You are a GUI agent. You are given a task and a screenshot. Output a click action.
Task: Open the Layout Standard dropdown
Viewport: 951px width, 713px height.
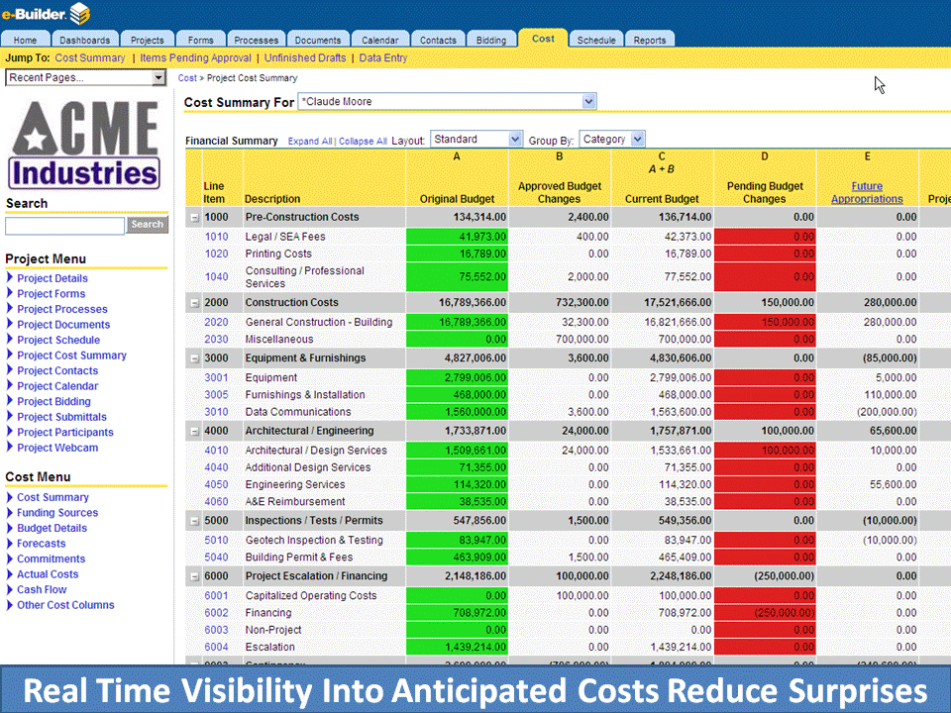coord(514,140)
